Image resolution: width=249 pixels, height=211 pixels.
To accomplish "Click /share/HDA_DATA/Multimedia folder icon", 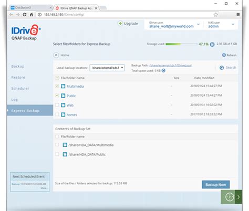I will click(x=65, y=145).
